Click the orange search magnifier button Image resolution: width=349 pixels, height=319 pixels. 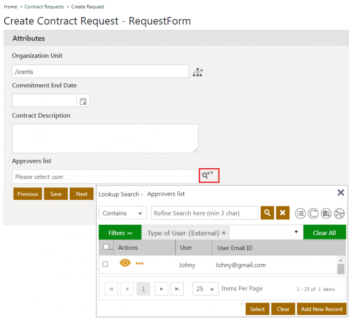(x=267, y=213)
